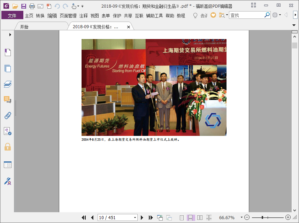Open the 转换 ribbon tab
Screen dimensions: 299x223
[40, 16]
